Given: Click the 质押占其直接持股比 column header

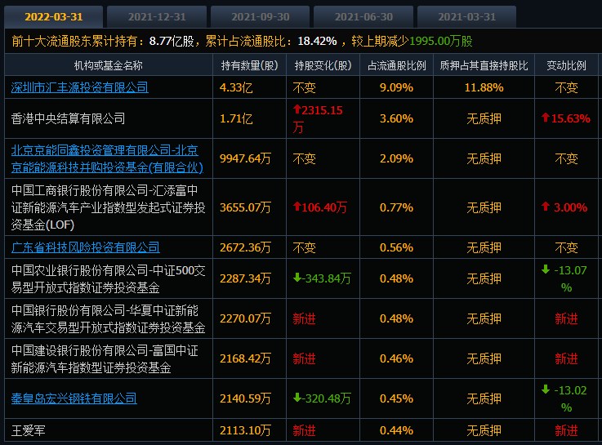Looking at the screenshot, I should pyautogui.click(x=484, y=65).
